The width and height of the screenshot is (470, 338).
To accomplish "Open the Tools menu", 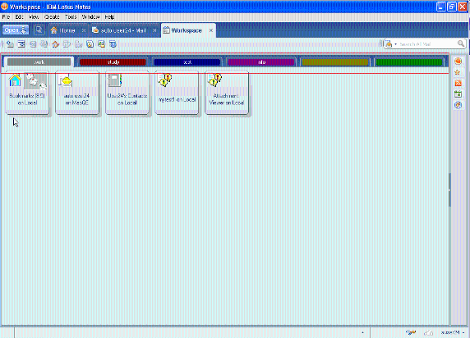I will coord(71,17).
